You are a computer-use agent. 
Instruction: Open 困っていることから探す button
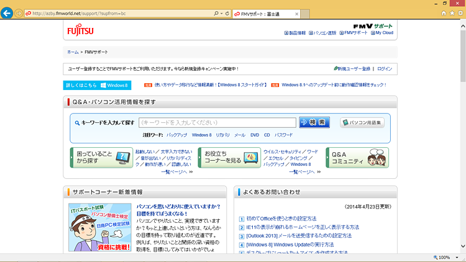(x=101, y=158)
